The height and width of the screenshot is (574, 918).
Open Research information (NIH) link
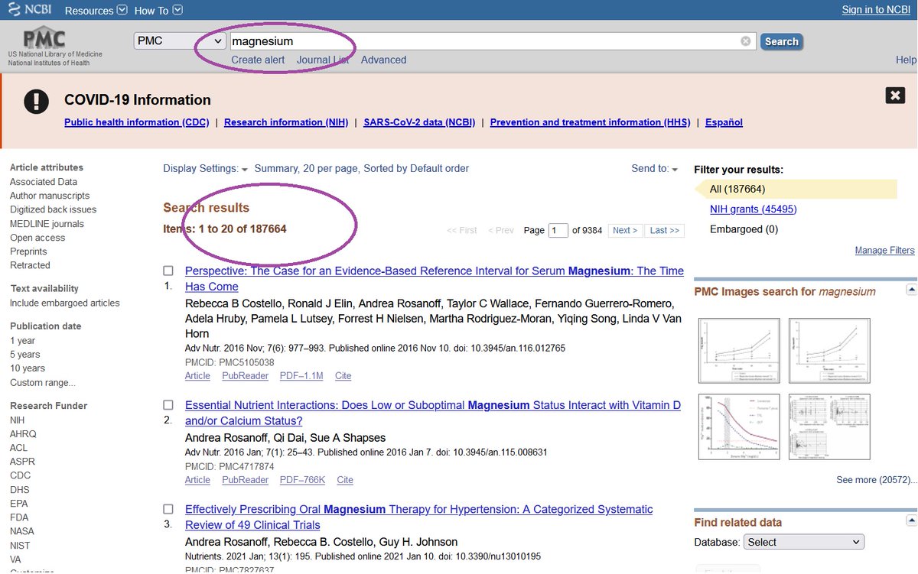286,122
